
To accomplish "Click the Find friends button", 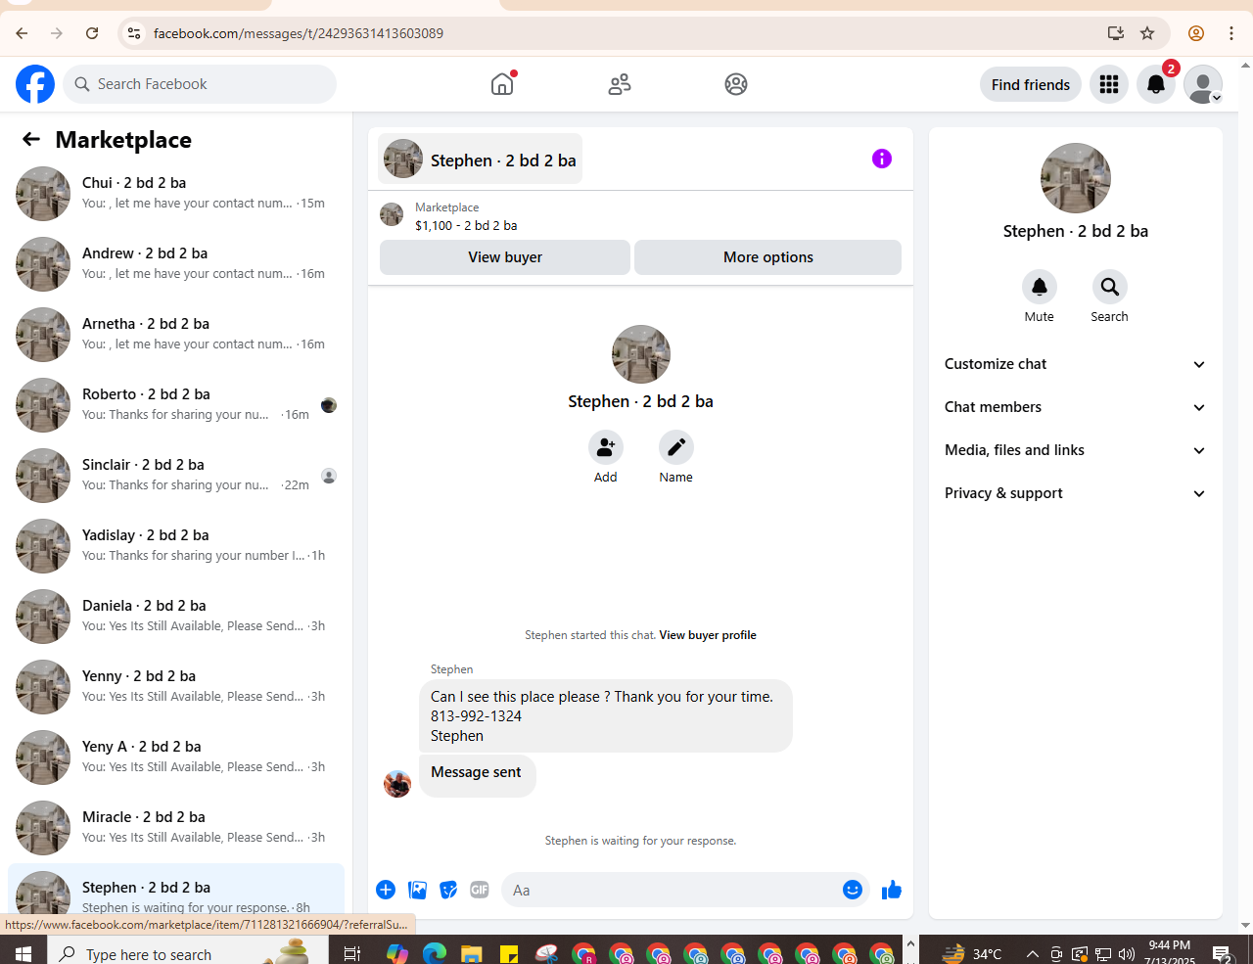I will pos(1031,85).
